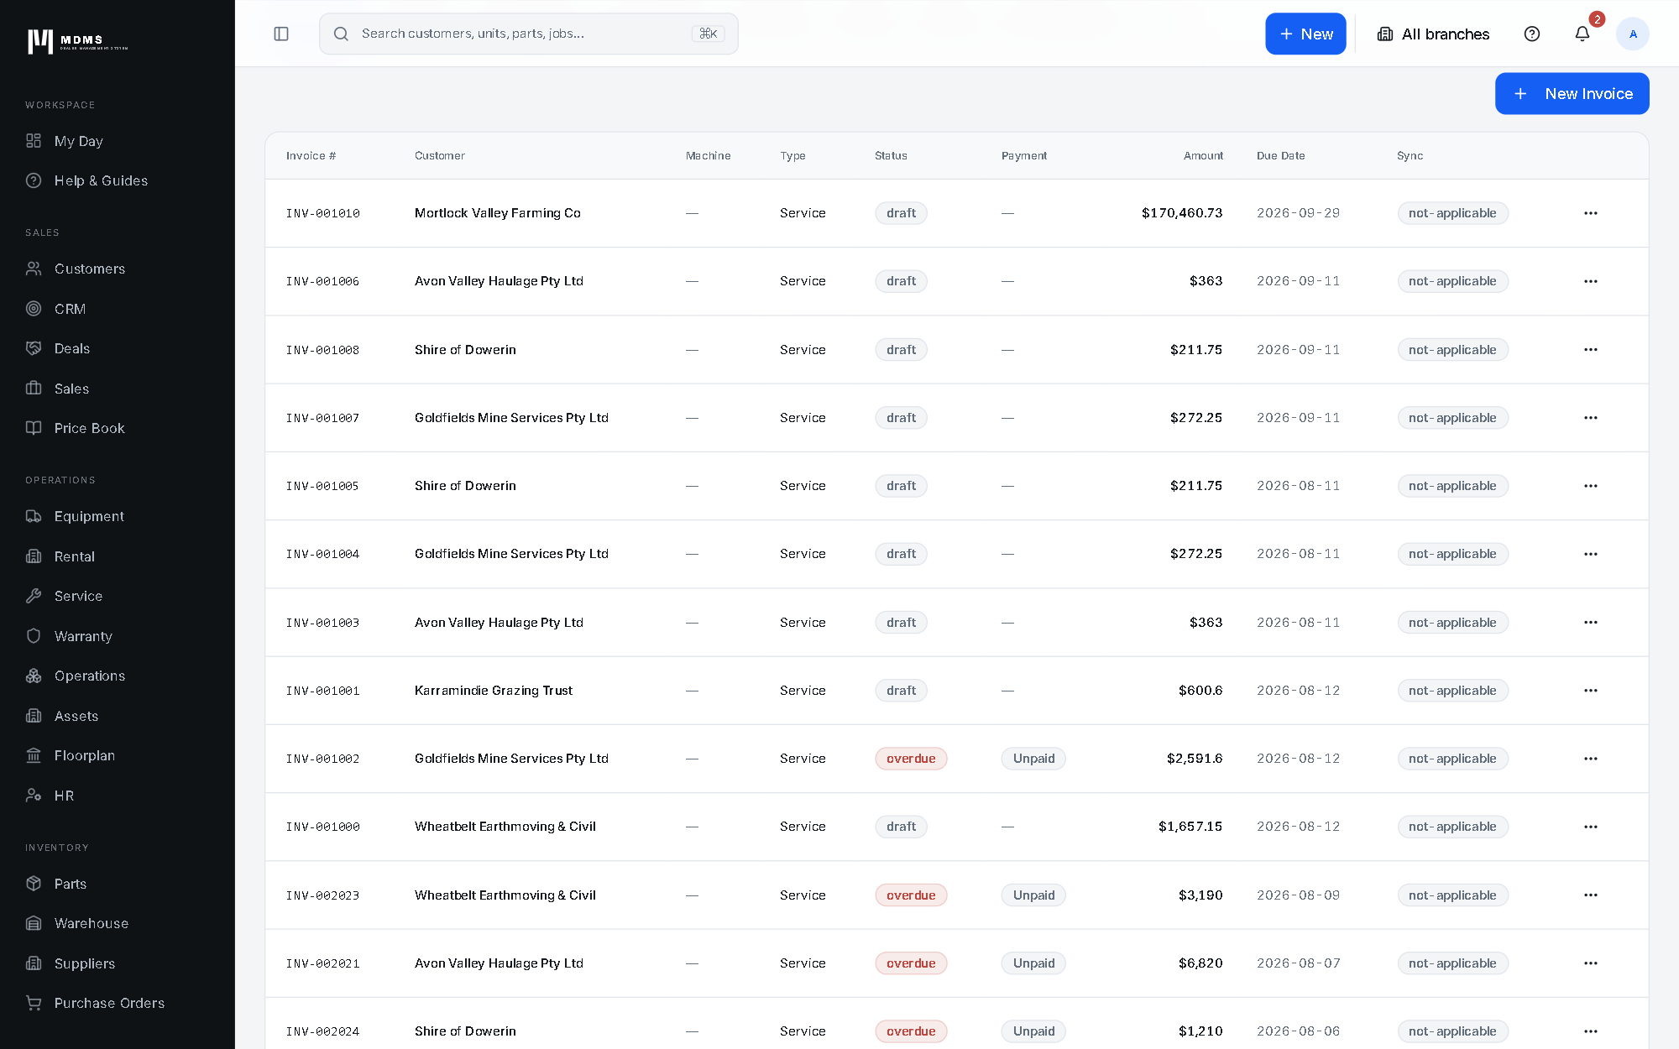Click the Invoice # column header

(x=311, y=156)
